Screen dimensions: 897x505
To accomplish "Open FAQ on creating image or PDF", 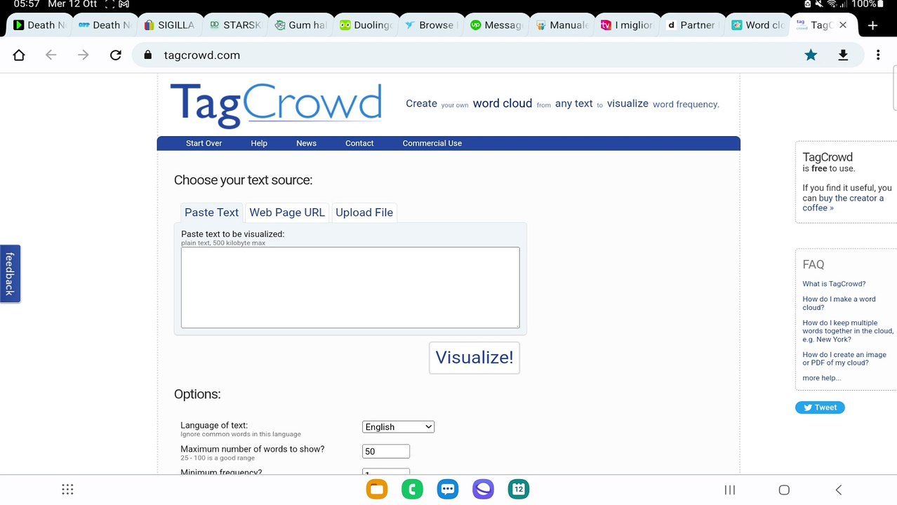I will [844, 358].
